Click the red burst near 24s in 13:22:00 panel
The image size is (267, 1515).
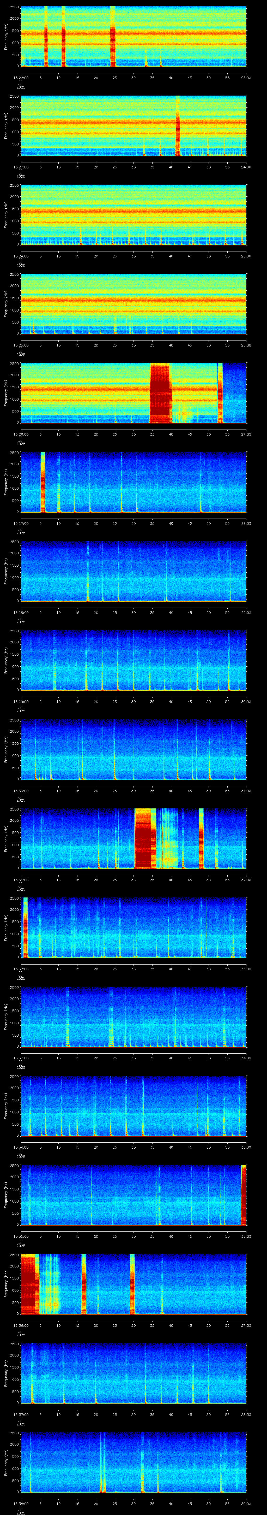113,37
